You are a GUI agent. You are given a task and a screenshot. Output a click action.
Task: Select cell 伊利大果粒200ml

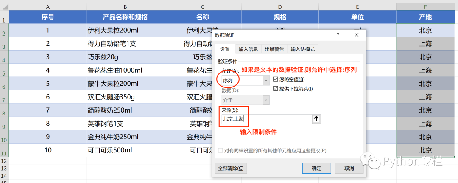[x=125, y=30]
